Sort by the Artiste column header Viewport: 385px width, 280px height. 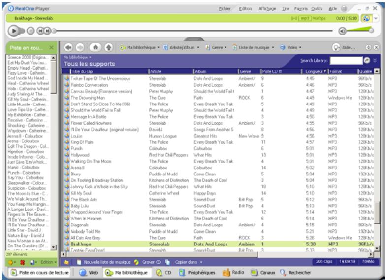156,71
